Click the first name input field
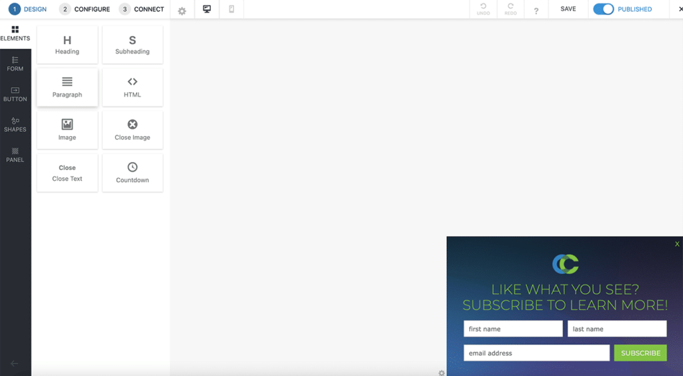 pyautogui.click(x=513, y=329)
